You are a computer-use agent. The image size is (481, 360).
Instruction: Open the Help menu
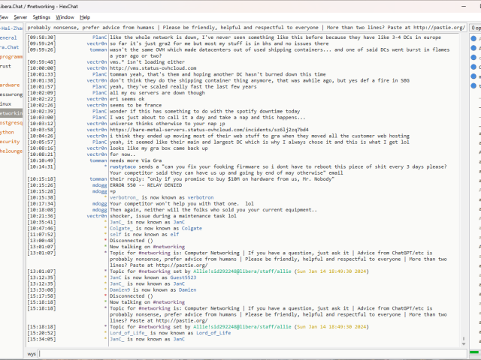point(85,16)
